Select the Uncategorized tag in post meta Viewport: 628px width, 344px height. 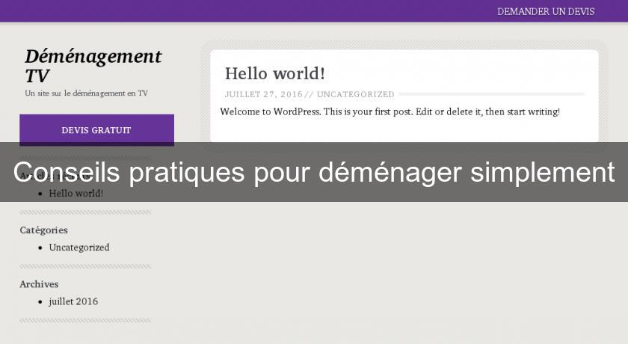(355, 94)
